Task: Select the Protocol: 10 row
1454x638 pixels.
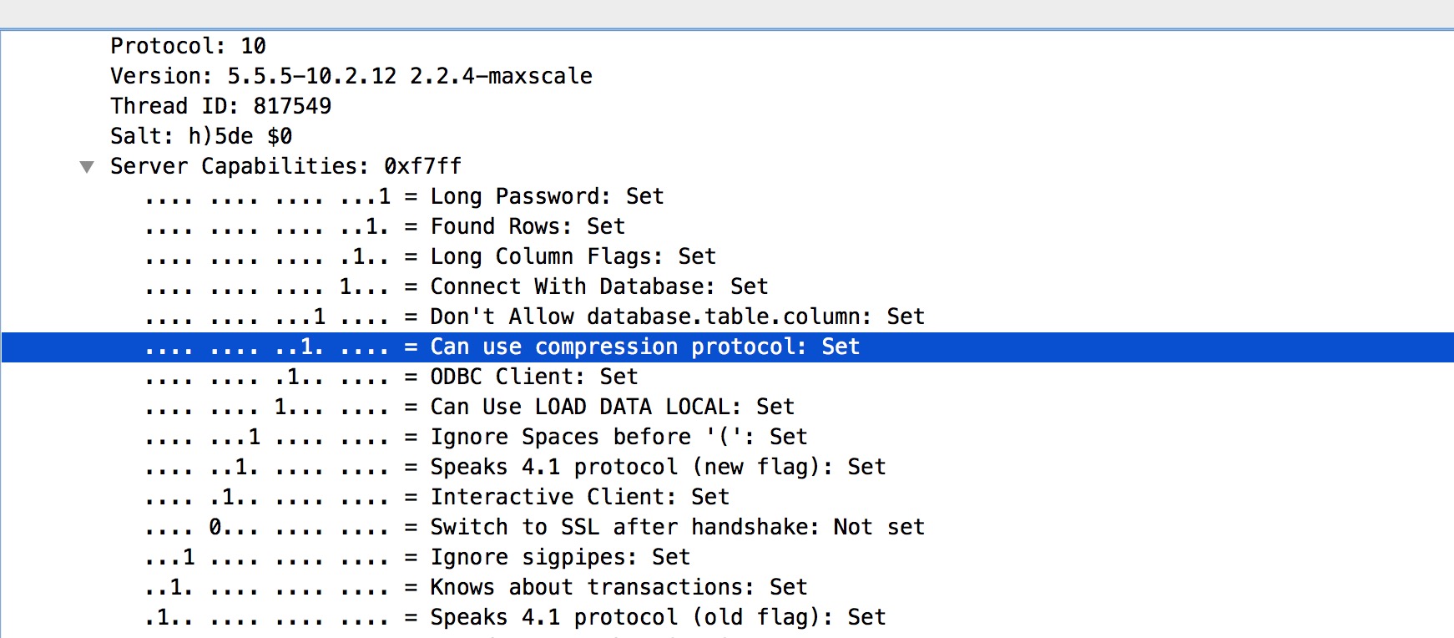Action: 188,46
